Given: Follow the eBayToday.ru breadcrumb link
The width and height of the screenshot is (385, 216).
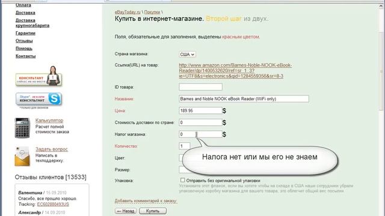Looking at the screenshot, I should (128, 12).
